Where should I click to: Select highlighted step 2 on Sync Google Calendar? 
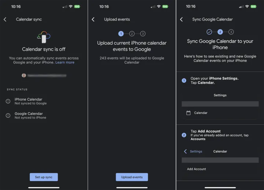point(220,32)
